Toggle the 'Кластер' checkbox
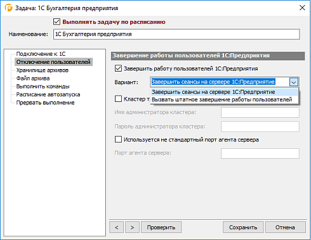The width and height of the screenshot is (311, 240). pos(118,99)
